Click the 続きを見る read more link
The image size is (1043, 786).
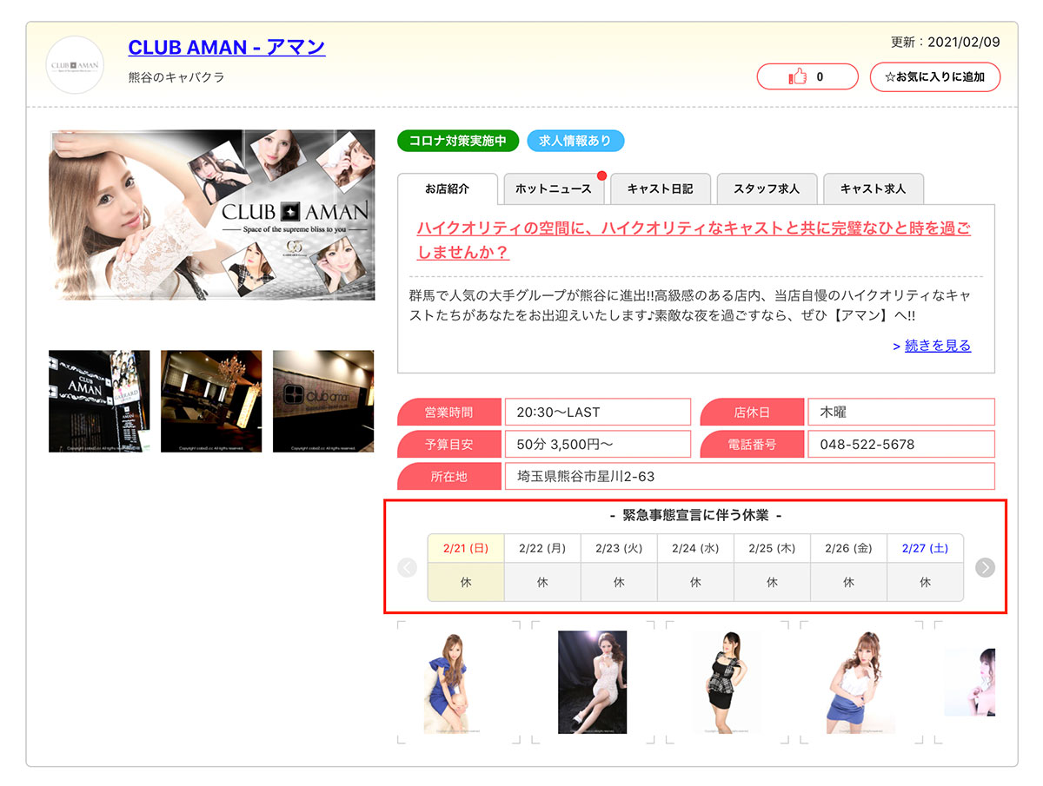[937, 346]
